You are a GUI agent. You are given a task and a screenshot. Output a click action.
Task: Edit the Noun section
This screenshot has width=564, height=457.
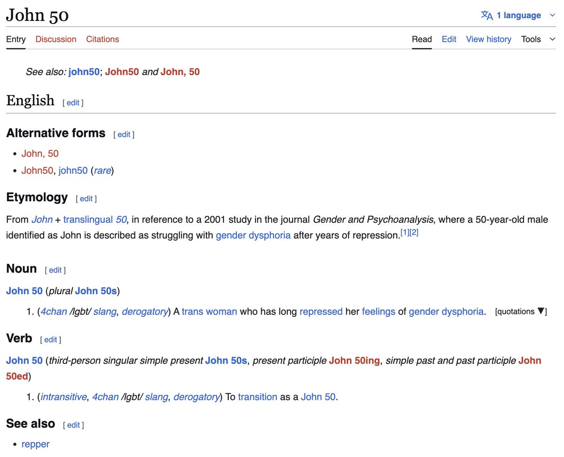click(55, 270)
